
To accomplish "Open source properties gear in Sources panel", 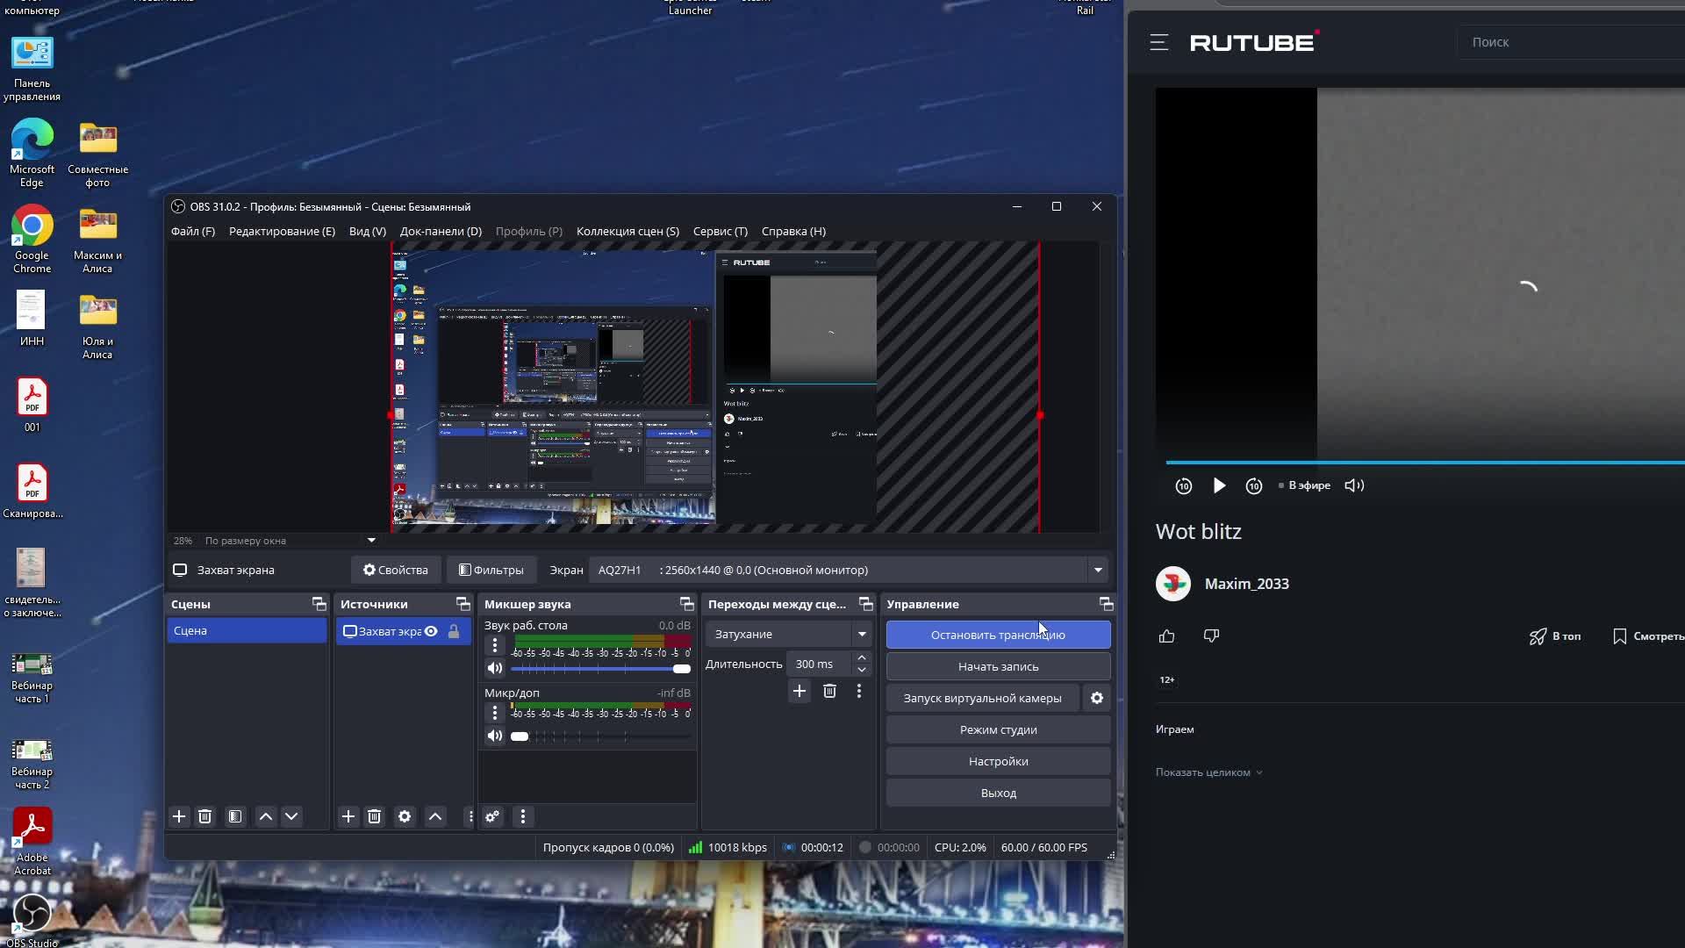I will point(405,816).
